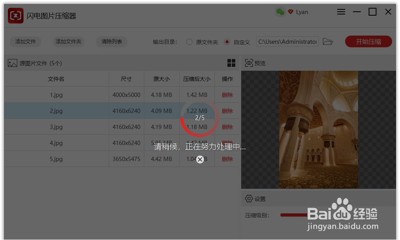400x240 pixels.
Task: Start compression with 开始压缩
Action: [368, 41]
